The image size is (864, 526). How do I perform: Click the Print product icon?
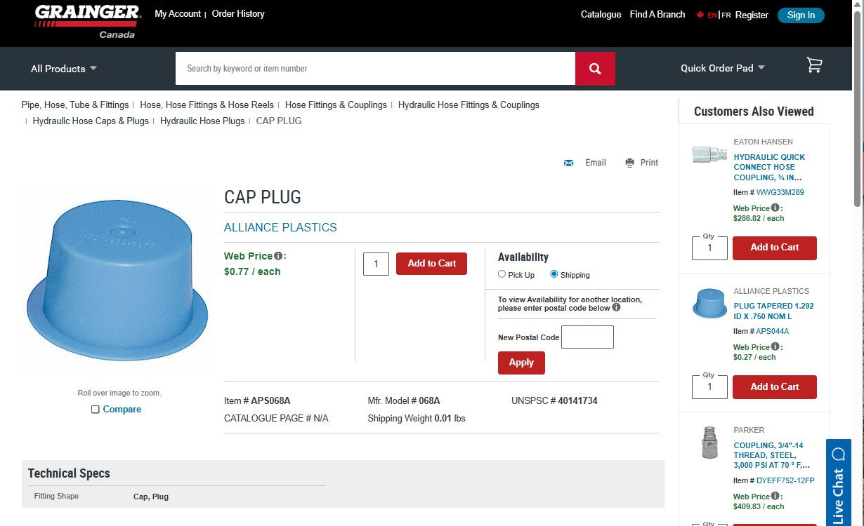point(629,162)
